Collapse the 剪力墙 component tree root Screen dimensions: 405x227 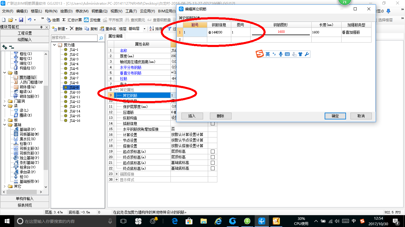pos(54,45)
